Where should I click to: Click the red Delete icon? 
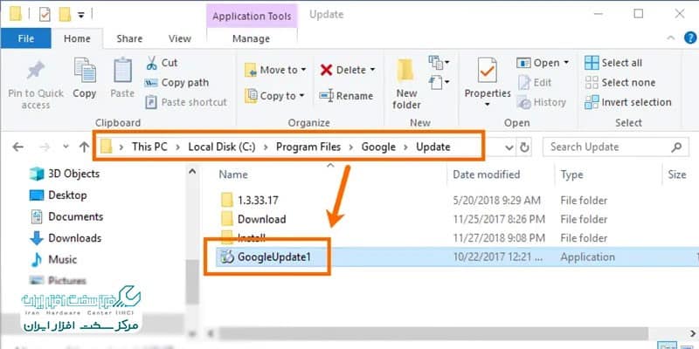coord(326,70)
